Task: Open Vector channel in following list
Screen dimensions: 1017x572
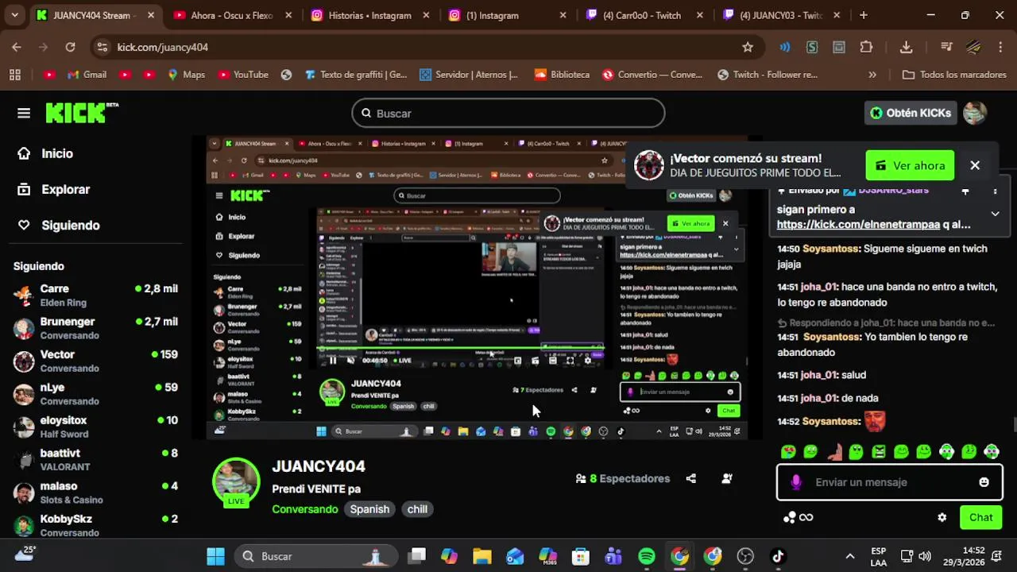Action: coord(95,361)
